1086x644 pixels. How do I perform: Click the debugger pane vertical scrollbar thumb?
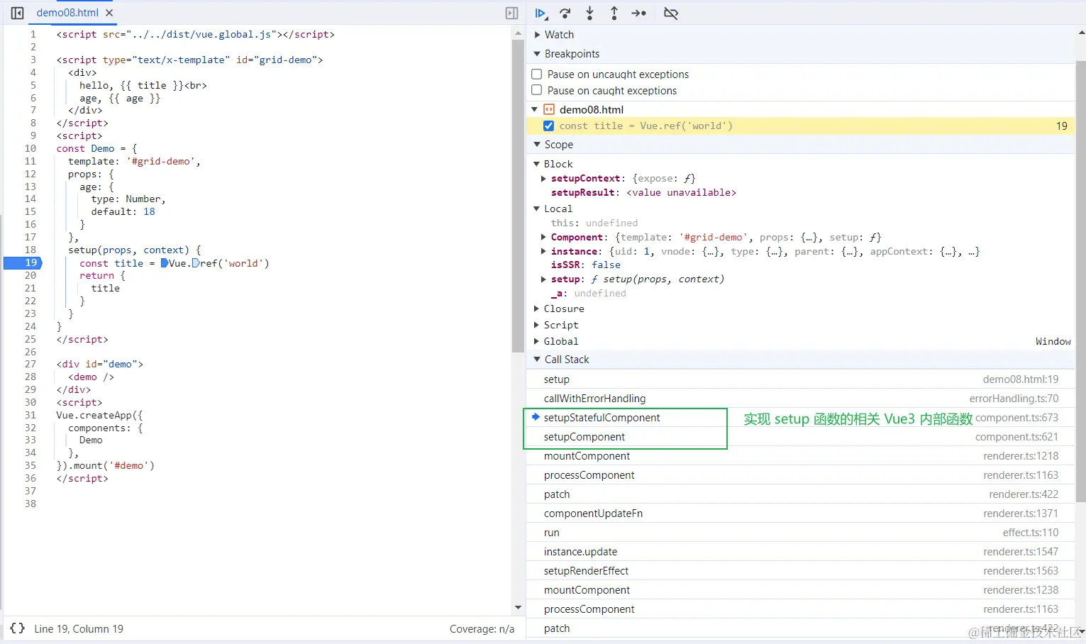click(1080, 281)
